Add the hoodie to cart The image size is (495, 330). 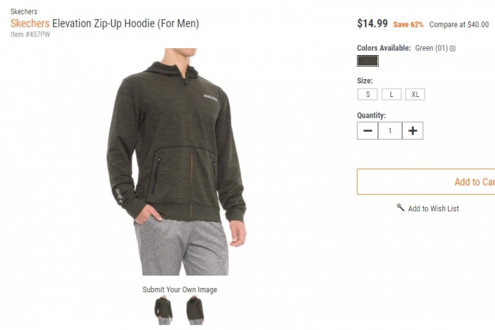click(426, 181)
